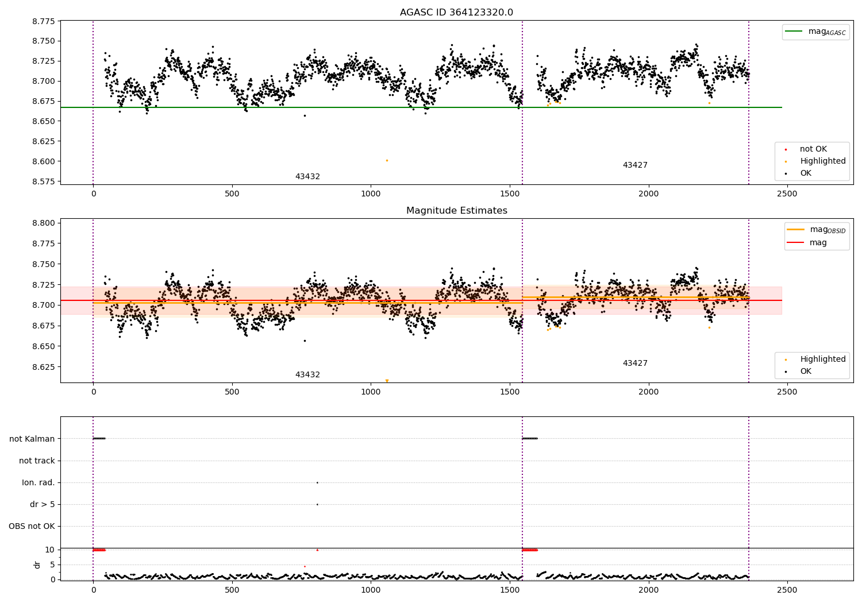The width and height of the screenshot is (862, 603).
Task: Click the '43432' label in the middle plot
Action: tap(307, 375)
